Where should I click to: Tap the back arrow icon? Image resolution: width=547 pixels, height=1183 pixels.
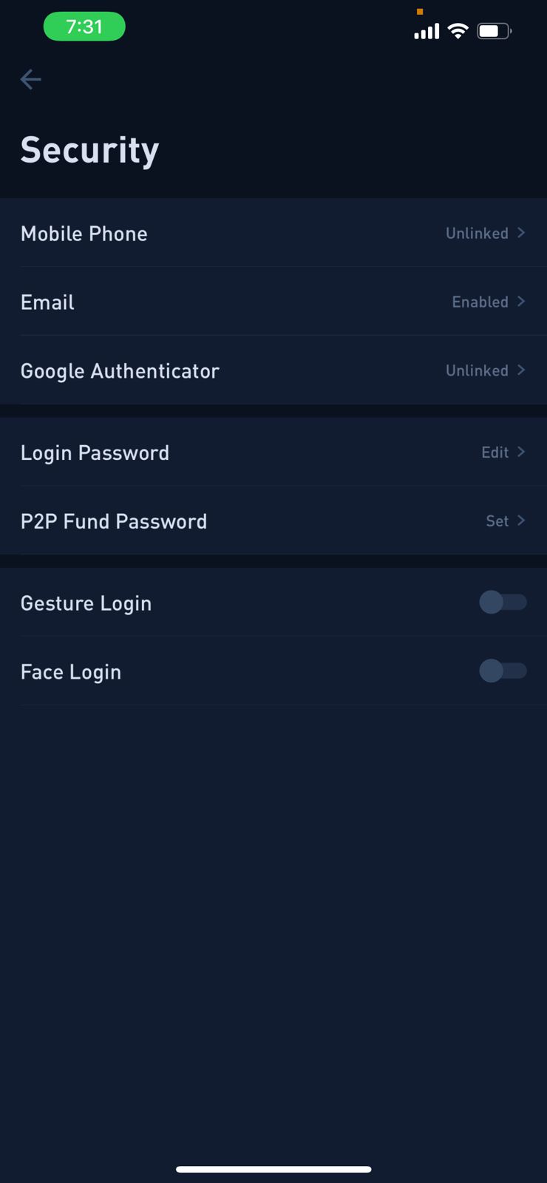pos(30,79)
